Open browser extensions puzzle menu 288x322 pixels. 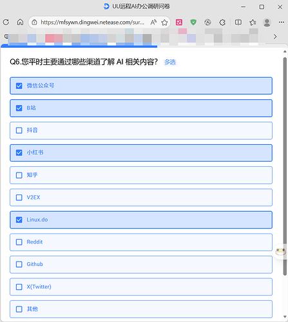click(x=222, y=22)
